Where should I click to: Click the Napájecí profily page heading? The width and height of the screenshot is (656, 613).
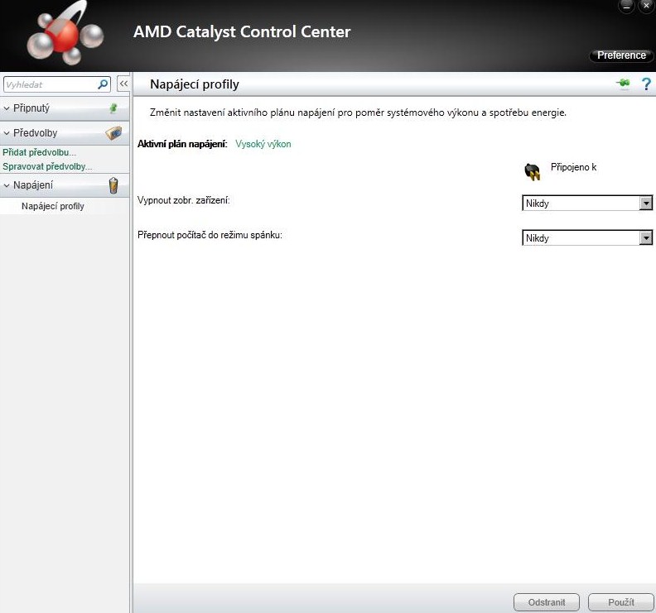(x=195, y=84)
